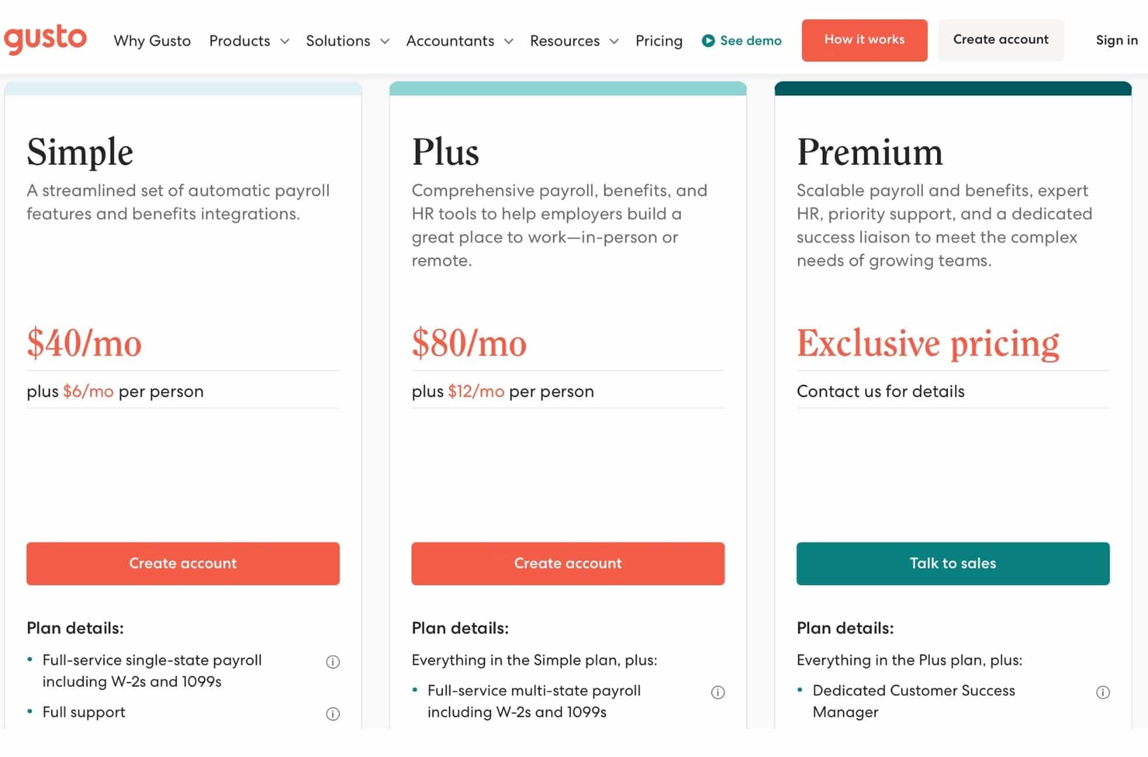
Task: Open the Why Gusto page
Action: tap(152, 41)
